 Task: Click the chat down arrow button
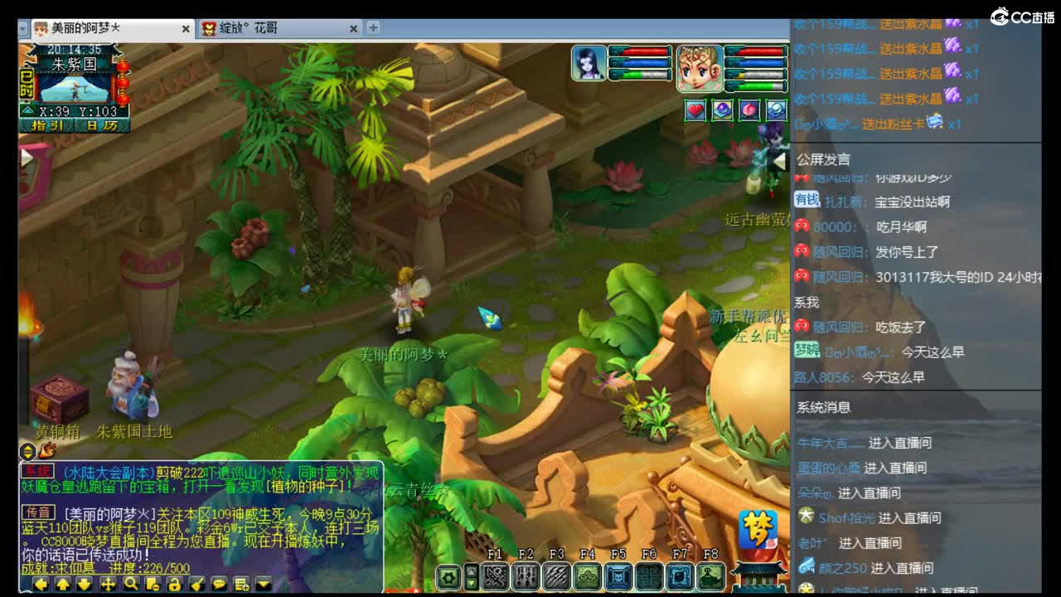click(85, 584)
